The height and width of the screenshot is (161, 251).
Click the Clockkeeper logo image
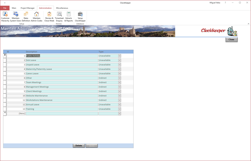(219, 31)
